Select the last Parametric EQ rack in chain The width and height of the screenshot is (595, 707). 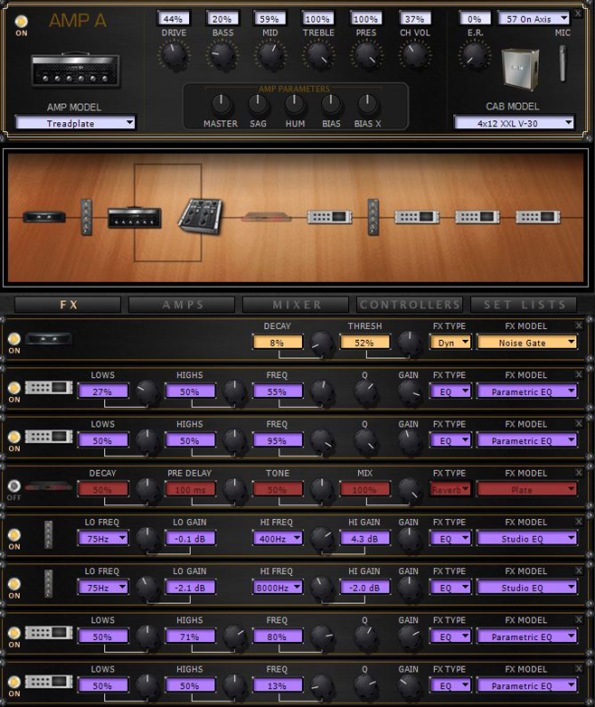[x=538, y=217]
